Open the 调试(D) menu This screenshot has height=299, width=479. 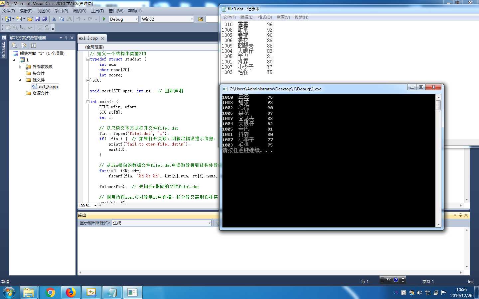click(x=80, y=11)
